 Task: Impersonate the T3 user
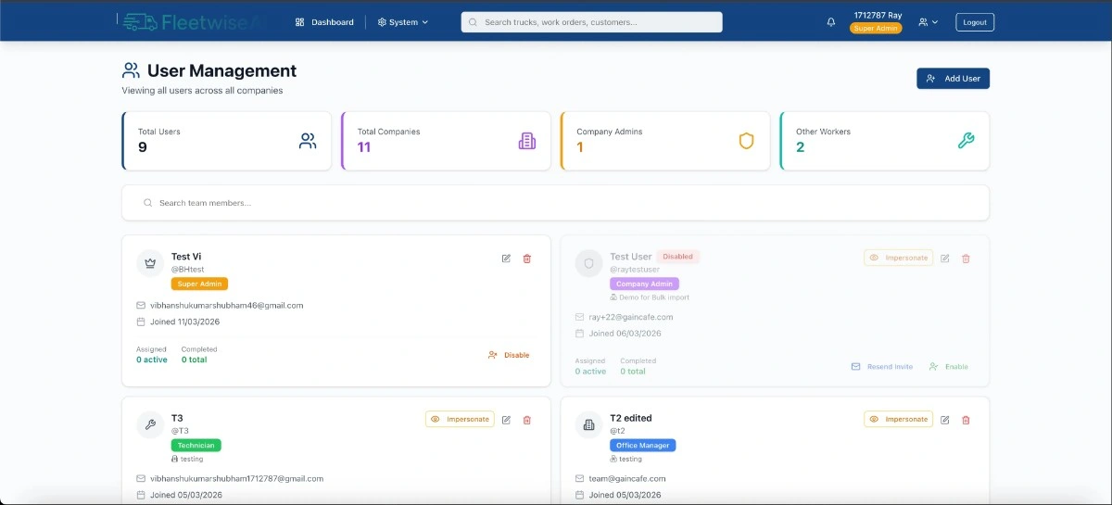pyautogui.click(x=460, y=419)
